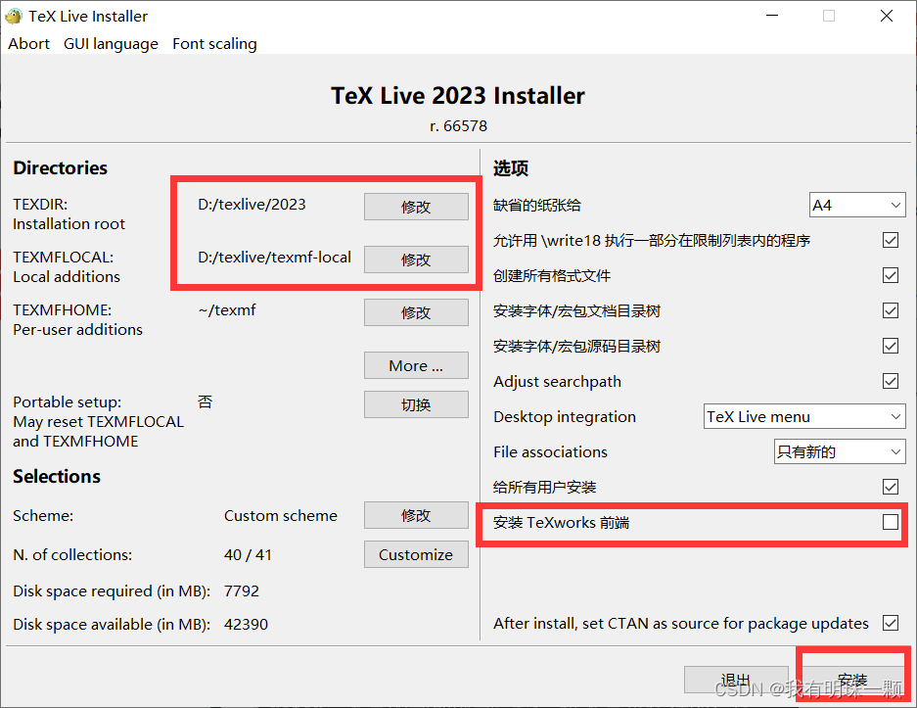Open the default paper size A4 dropdown
The image size is (917, 708).
[857, 205]
